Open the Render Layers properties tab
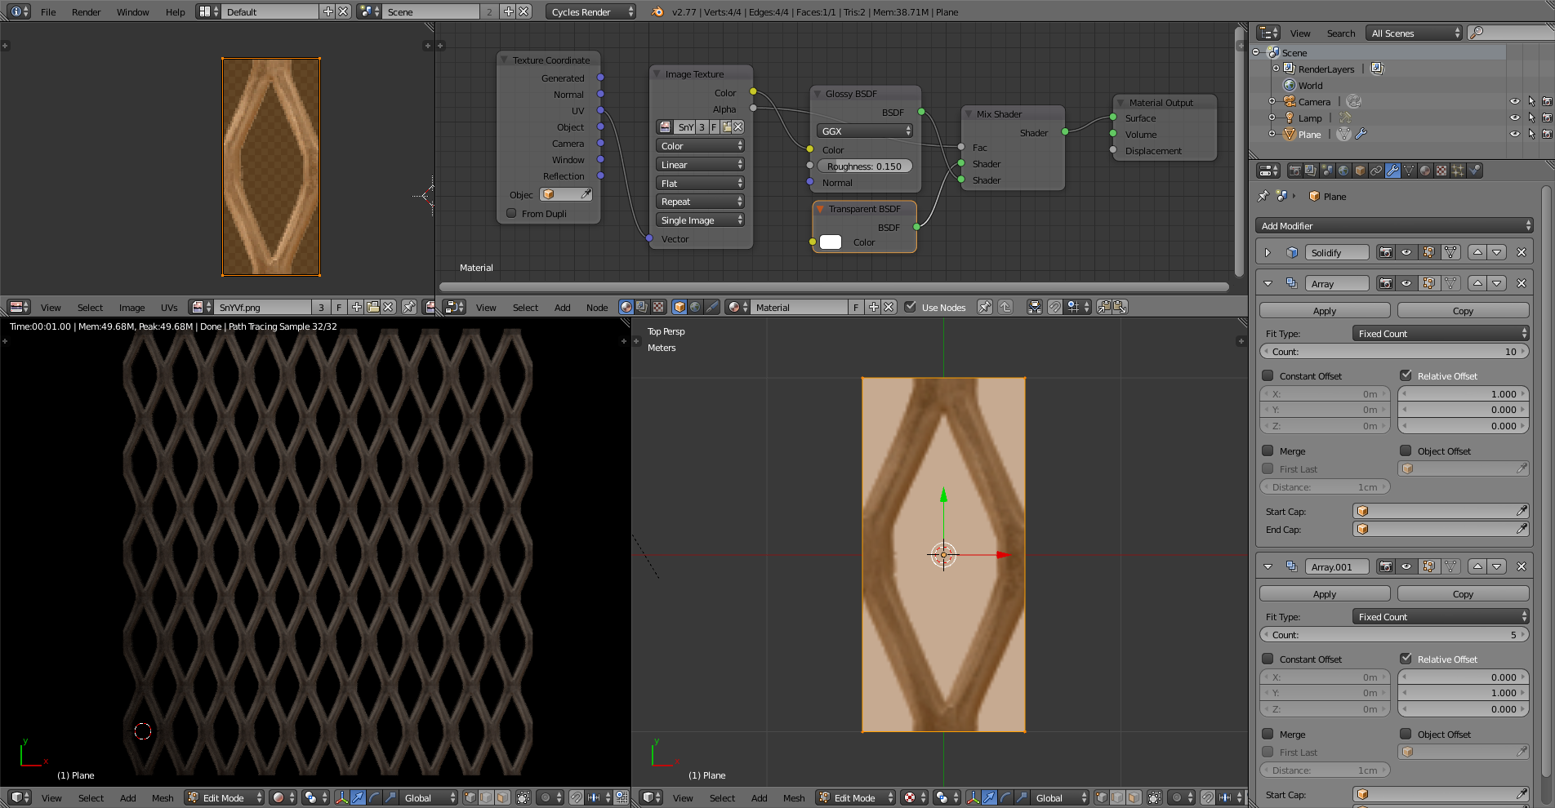Viewport: 1555px width, 808px height. [x=1312, y=171]
